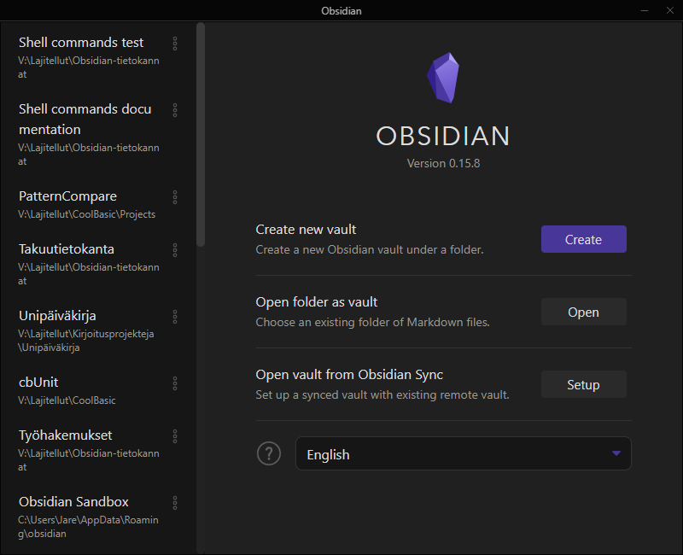Image resolution: width=683 pixels, height=555 pixels.
Task: Click the C:\Users\Jare\AppData\Roaming\obsidian path
Action: tap(88, 527)
